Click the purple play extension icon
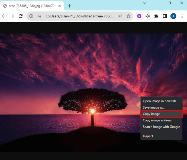Image resolution: width=187 pixels, height=160 pixels. (x=139, y=16)
